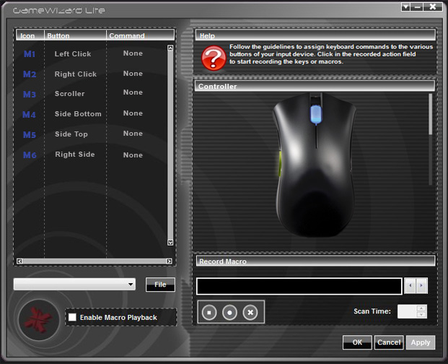Open the title bar dropdown arrow menu
Image resolution: width=448 pixels, height=364 pixels.
[405, 6]
